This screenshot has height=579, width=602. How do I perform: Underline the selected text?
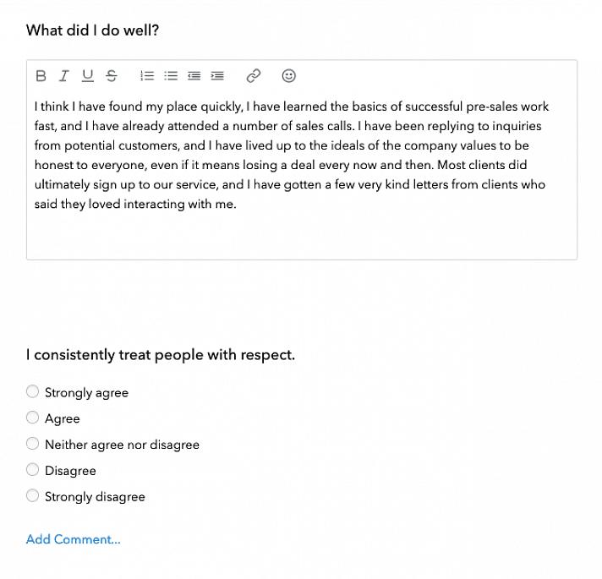[87, 76]
